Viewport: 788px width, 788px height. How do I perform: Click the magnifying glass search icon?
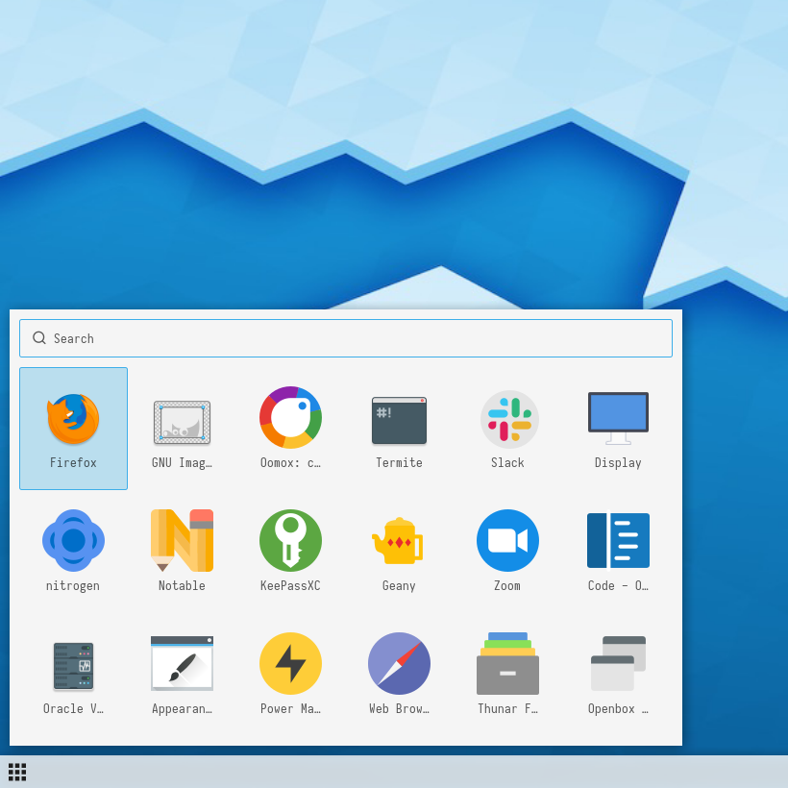39,338
